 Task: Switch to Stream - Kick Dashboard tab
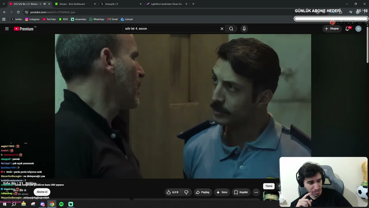point(75,4)
